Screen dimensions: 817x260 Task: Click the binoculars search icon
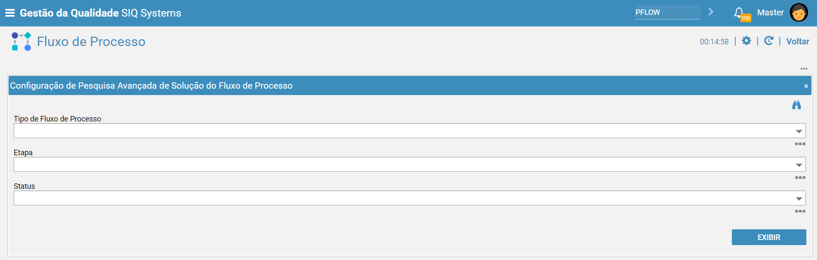797,105
